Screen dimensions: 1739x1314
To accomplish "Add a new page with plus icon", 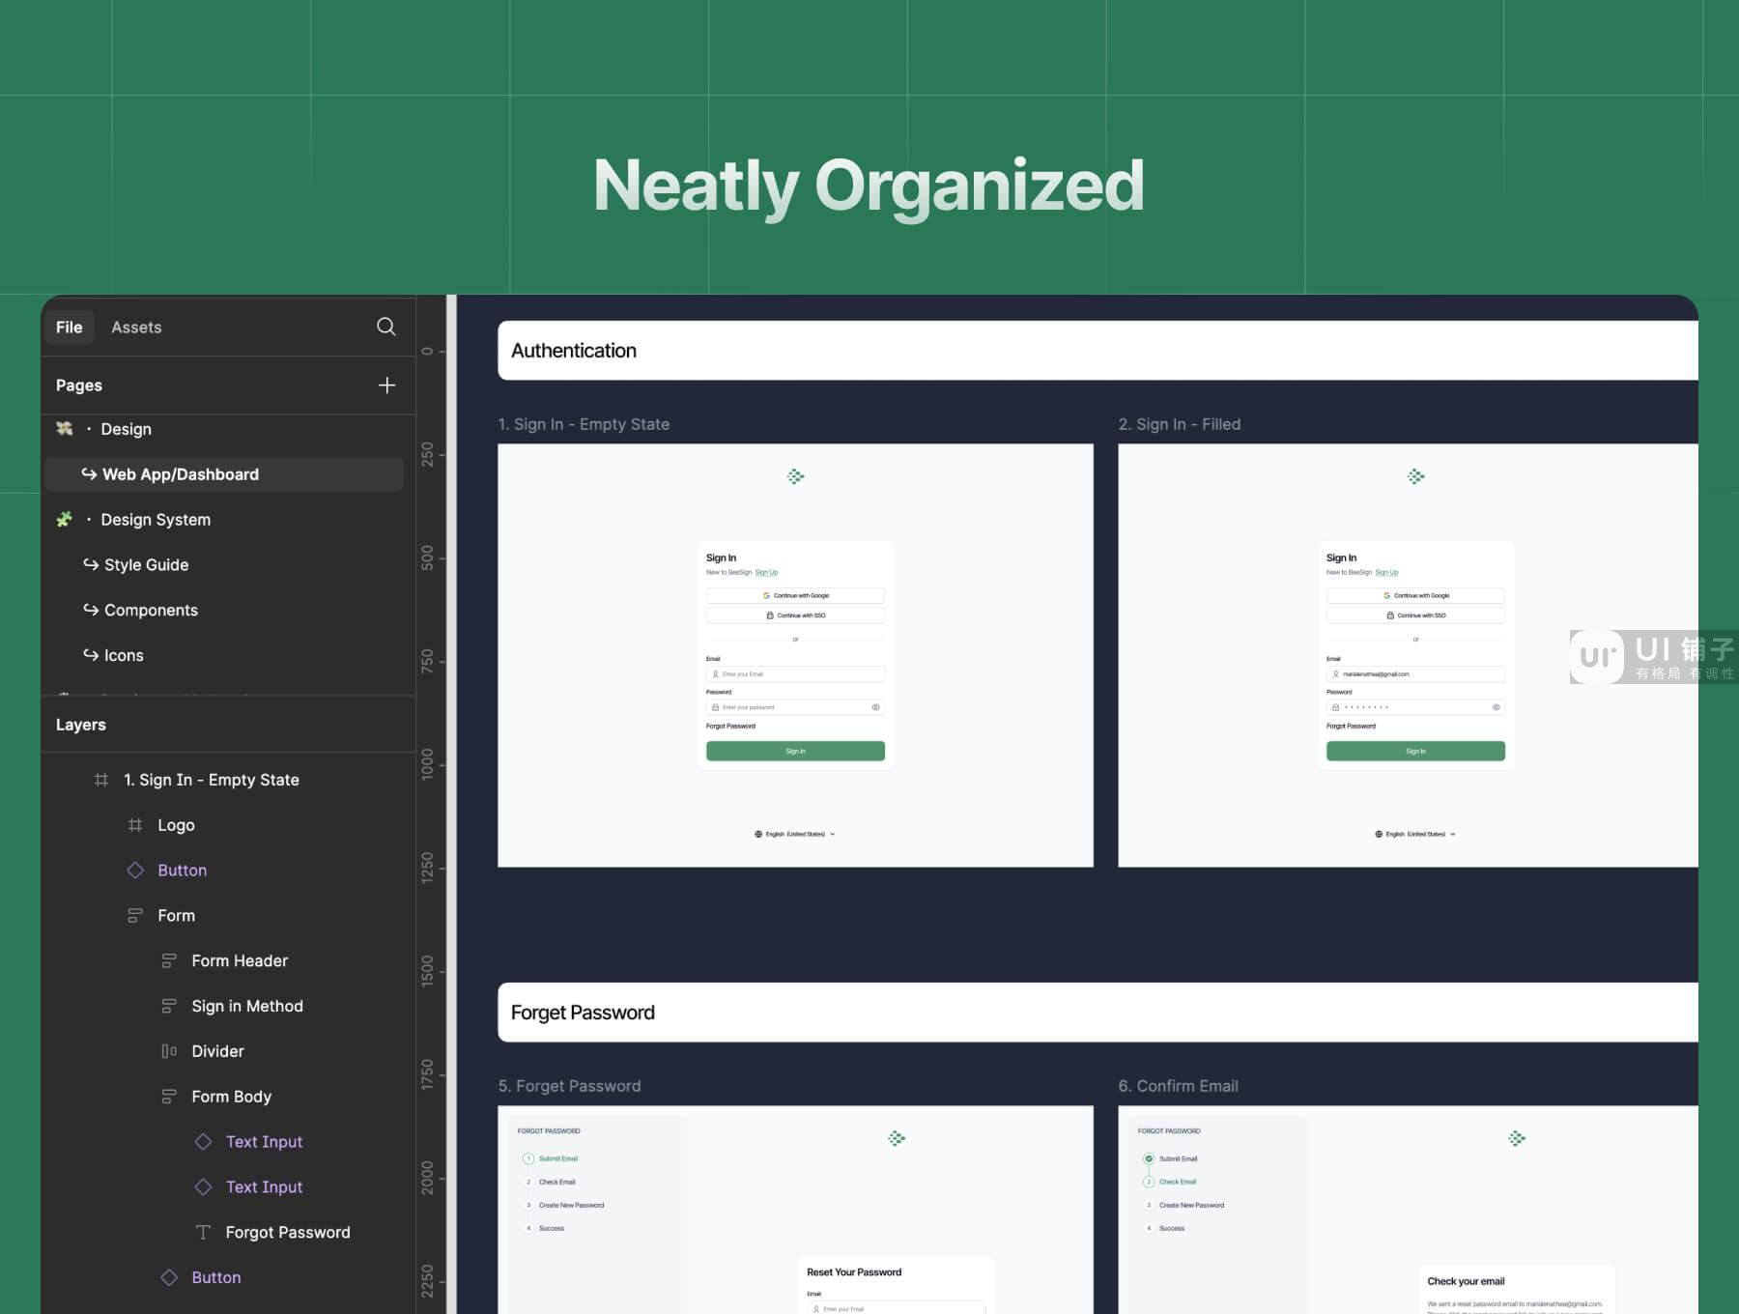I will tap(386, 386).
